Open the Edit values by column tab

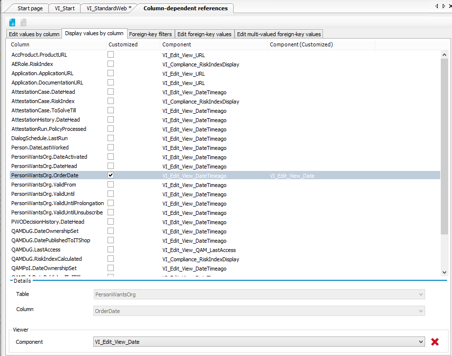34,34
